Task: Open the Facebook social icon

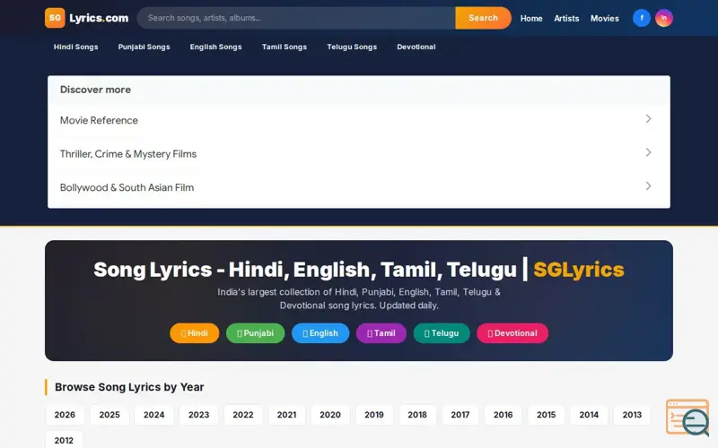Action: coord(642,18)
